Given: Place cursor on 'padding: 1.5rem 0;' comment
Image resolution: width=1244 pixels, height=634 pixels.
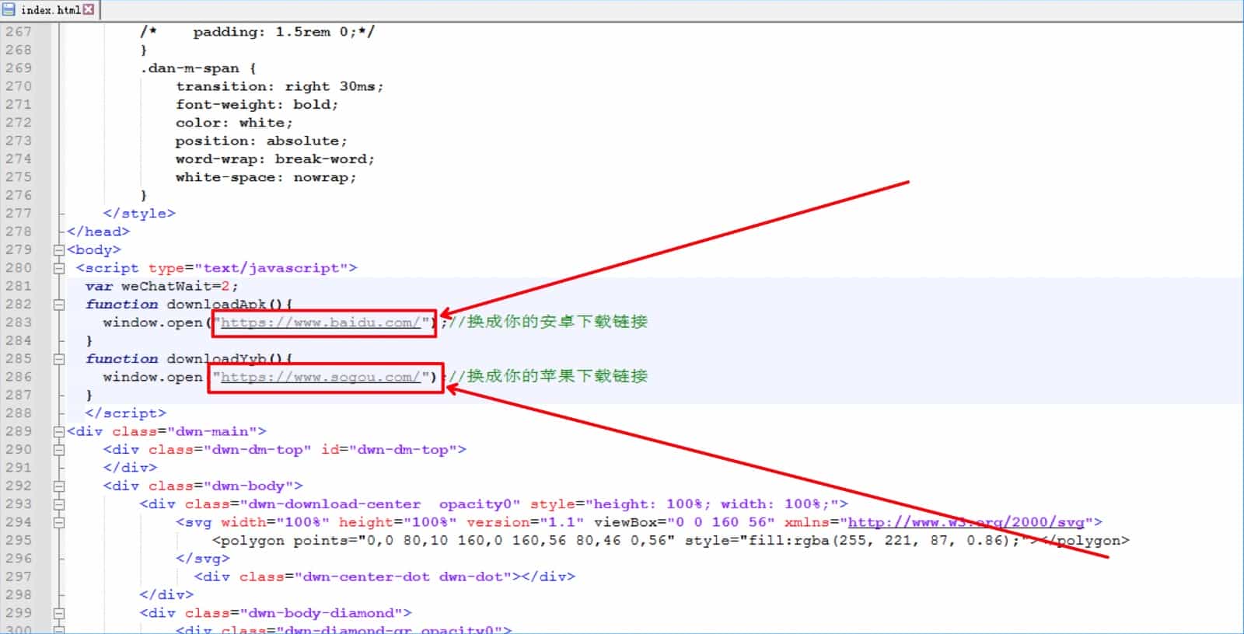Looking at the screenshot, I should (x=276, y=32).
